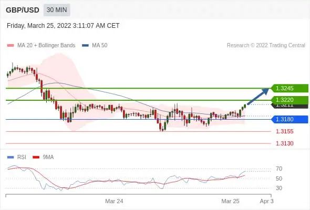This screenshot has width=310, height=210.
Task: Click the 1.3130 support level label
Action: pos(284,143)
